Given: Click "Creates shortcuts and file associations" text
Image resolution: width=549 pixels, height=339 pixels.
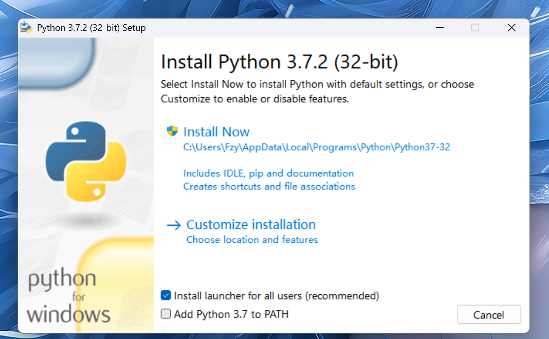Looking at the screenshot, I should 269,186.
